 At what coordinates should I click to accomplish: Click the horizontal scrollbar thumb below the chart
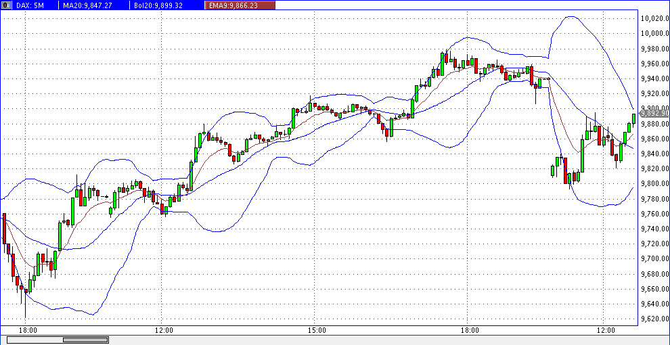(x=85, y=340)
